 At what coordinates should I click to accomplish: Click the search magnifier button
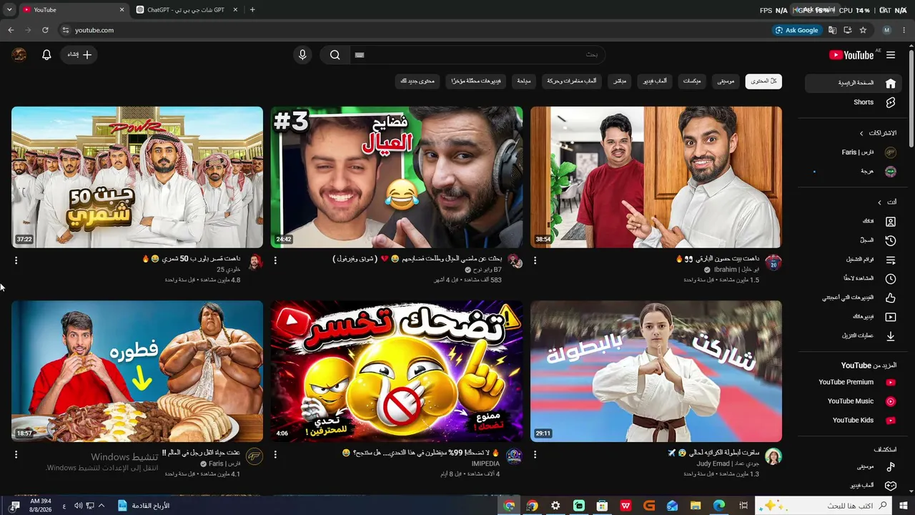tap(335, 55)
